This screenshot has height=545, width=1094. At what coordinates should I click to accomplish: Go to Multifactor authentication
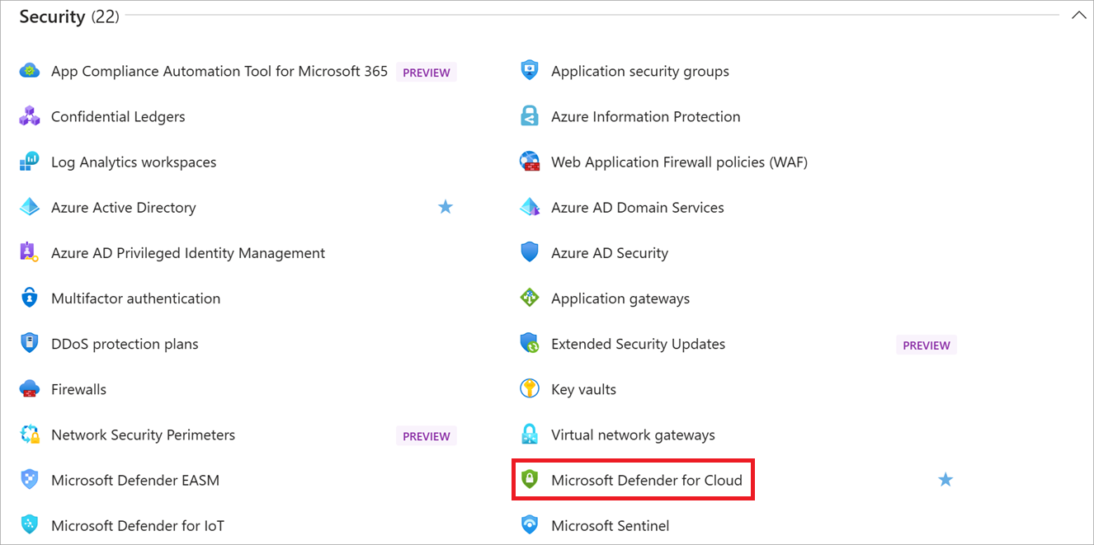(136, 298)
